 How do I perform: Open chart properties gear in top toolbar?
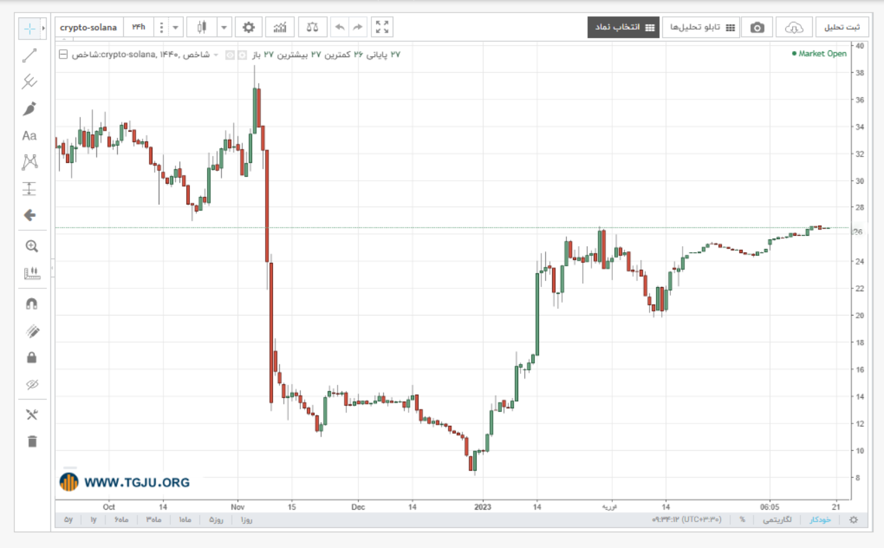pos(249,27)
